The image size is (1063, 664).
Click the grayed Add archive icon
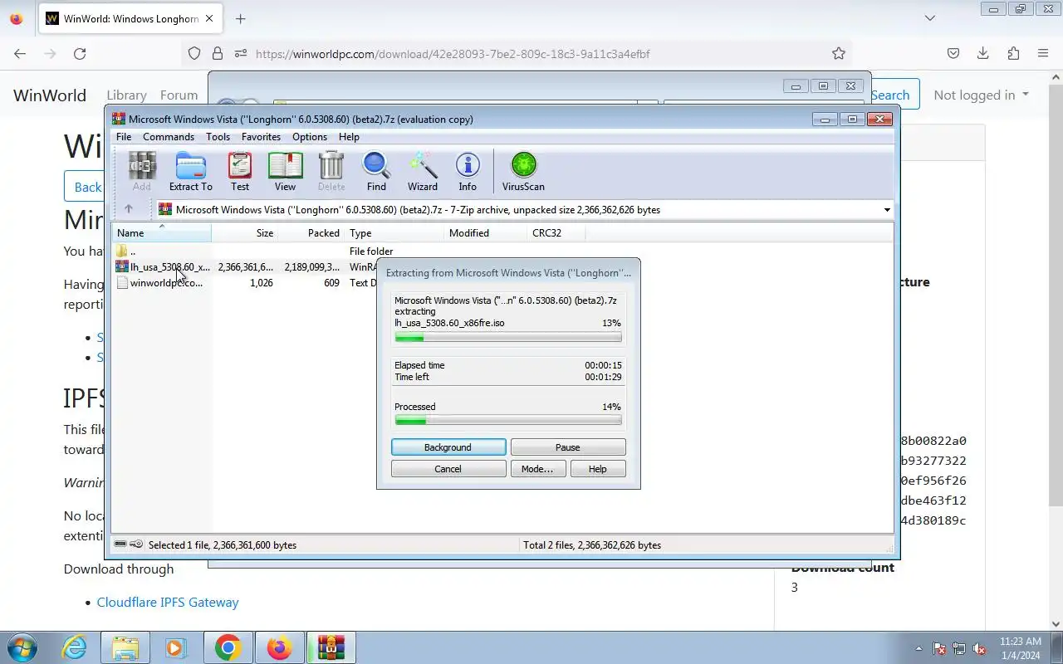tap(142, 172)
